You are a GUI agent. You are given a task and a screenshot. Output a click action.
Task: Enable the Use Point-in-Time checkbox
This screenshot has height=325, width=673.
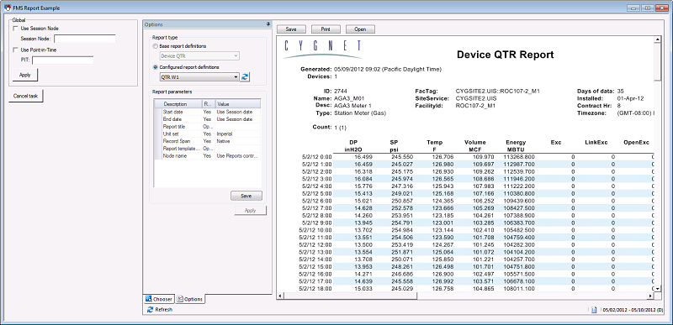pos(16,50)
